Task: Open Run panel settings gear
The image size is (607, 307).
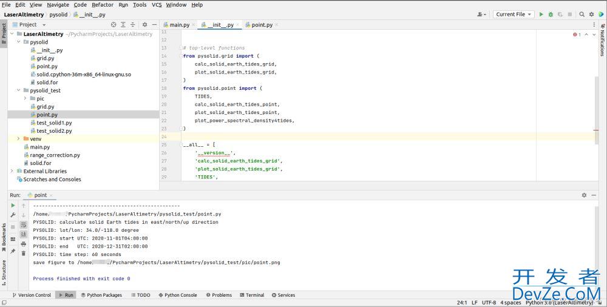Action: (584, 195)
